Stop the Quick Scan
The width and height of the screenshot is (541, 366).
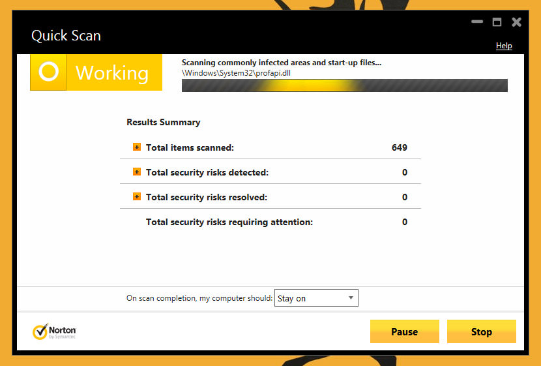click(481, 331)
